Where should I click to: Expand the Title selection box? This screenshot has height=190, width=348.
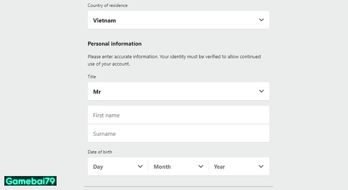178,91
